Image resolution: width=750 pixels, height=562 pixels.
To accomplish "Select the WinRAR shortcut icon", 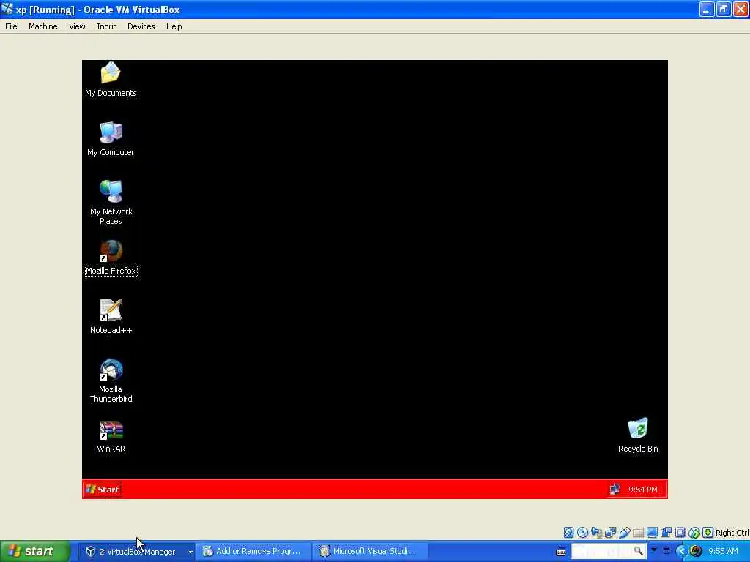I will pos(111,436).
